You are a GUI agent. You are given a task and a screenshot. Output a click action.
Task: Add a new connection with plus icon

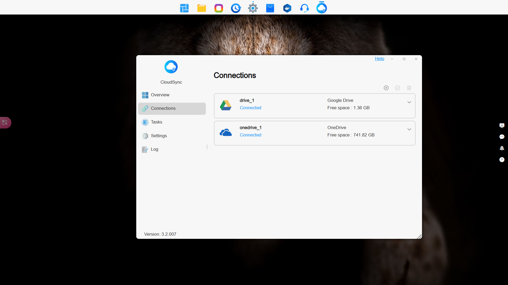[386, 88]
